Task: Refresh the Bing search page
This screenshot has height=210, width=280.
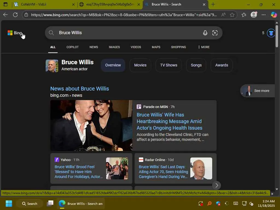Action: click(x=15, y=15)
